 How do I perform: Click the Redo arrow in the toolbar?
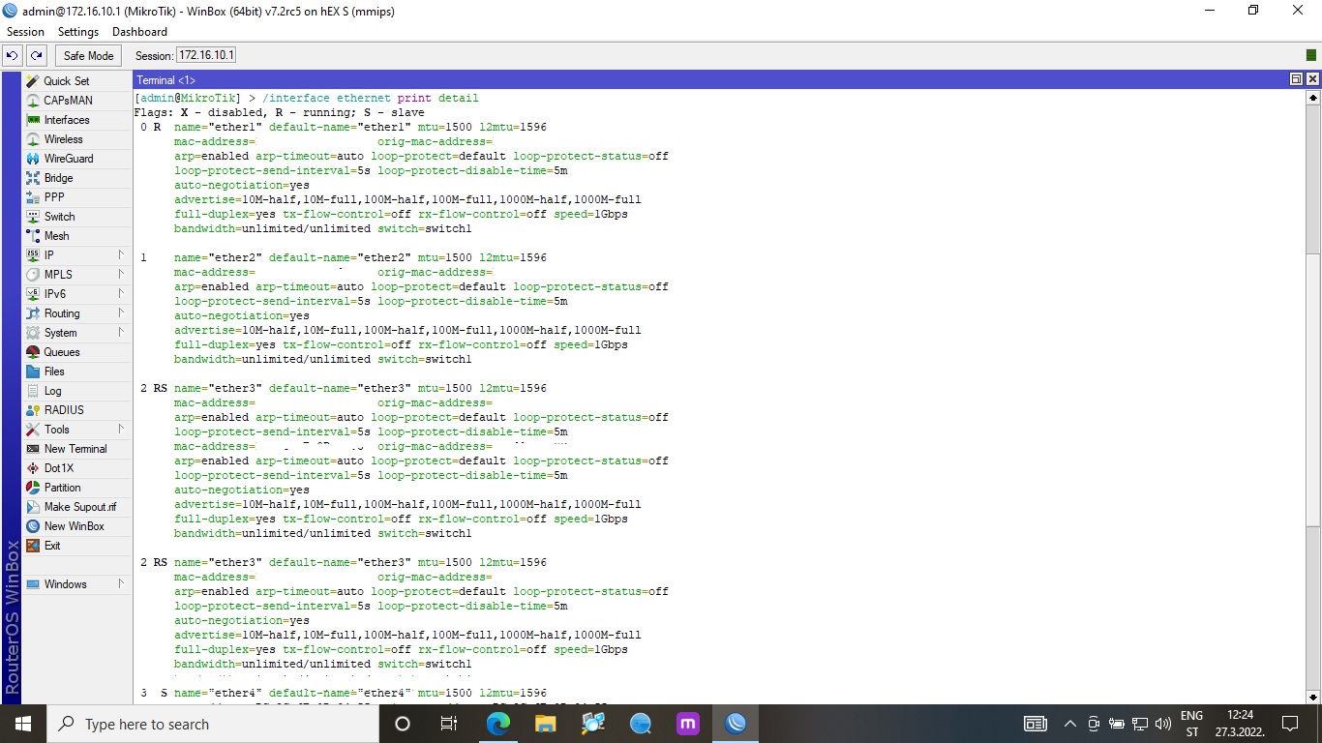[x=36, y=56]
